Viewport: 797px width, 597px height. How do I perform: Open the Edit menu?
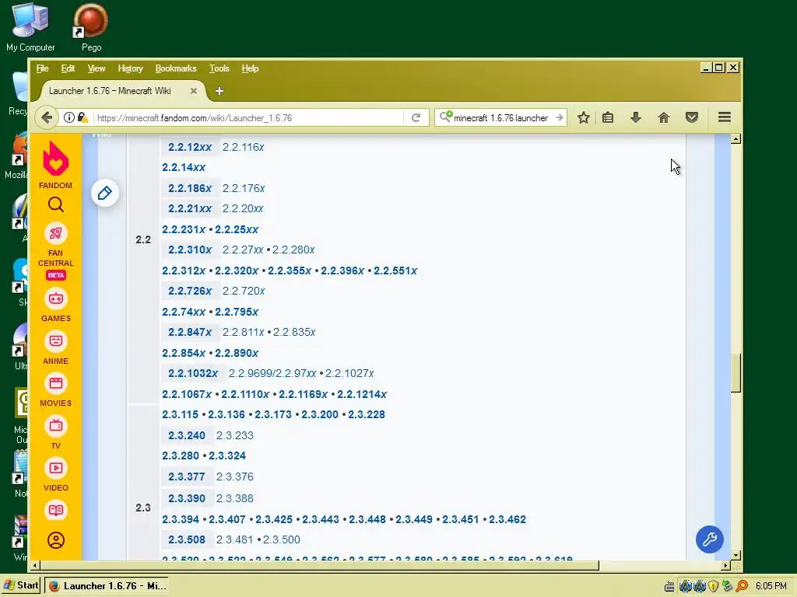[x=68, y=68]
